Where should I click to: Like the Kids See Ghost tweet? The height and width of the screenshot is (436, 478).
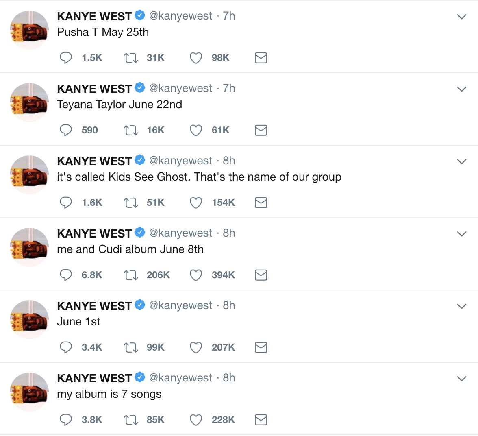(x=196, y=203)
